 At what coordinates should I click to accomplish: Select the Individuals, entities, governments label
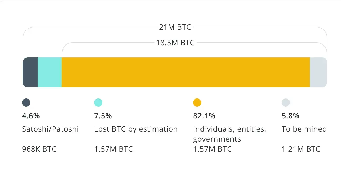[x=229, y=134]
